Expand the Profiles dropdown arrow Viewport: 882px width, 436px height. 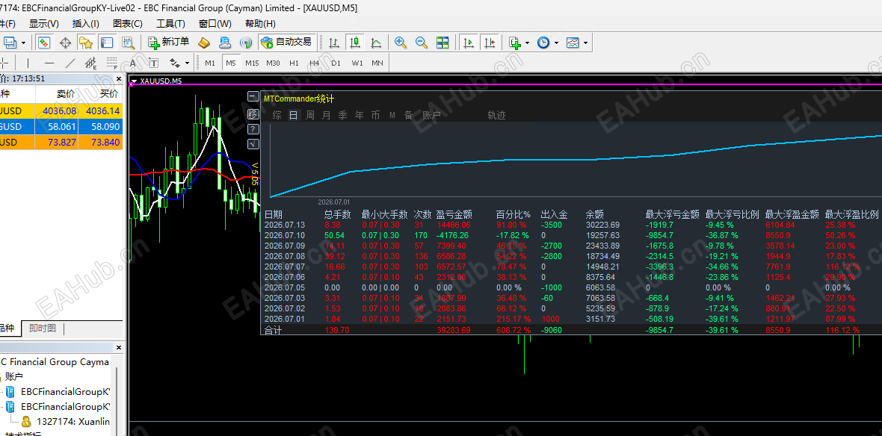tap(24, 43)
